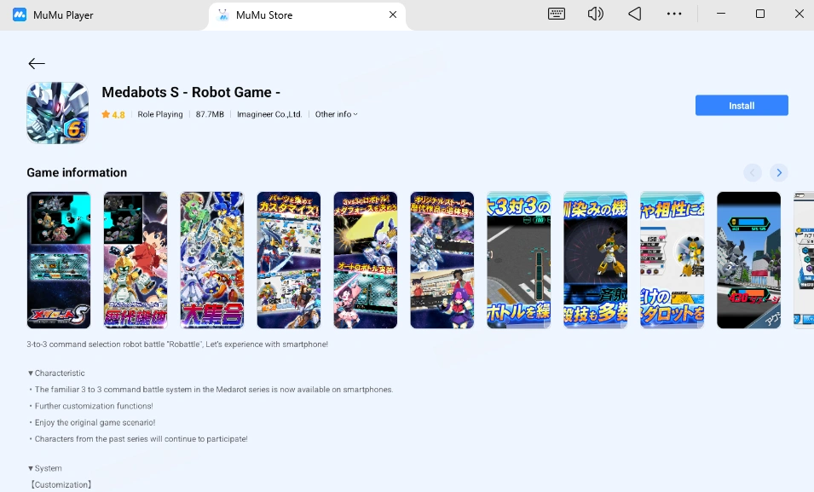Viewport: 814px width, 492px height.
Task: Click the Game information heading
Action: 77,172
